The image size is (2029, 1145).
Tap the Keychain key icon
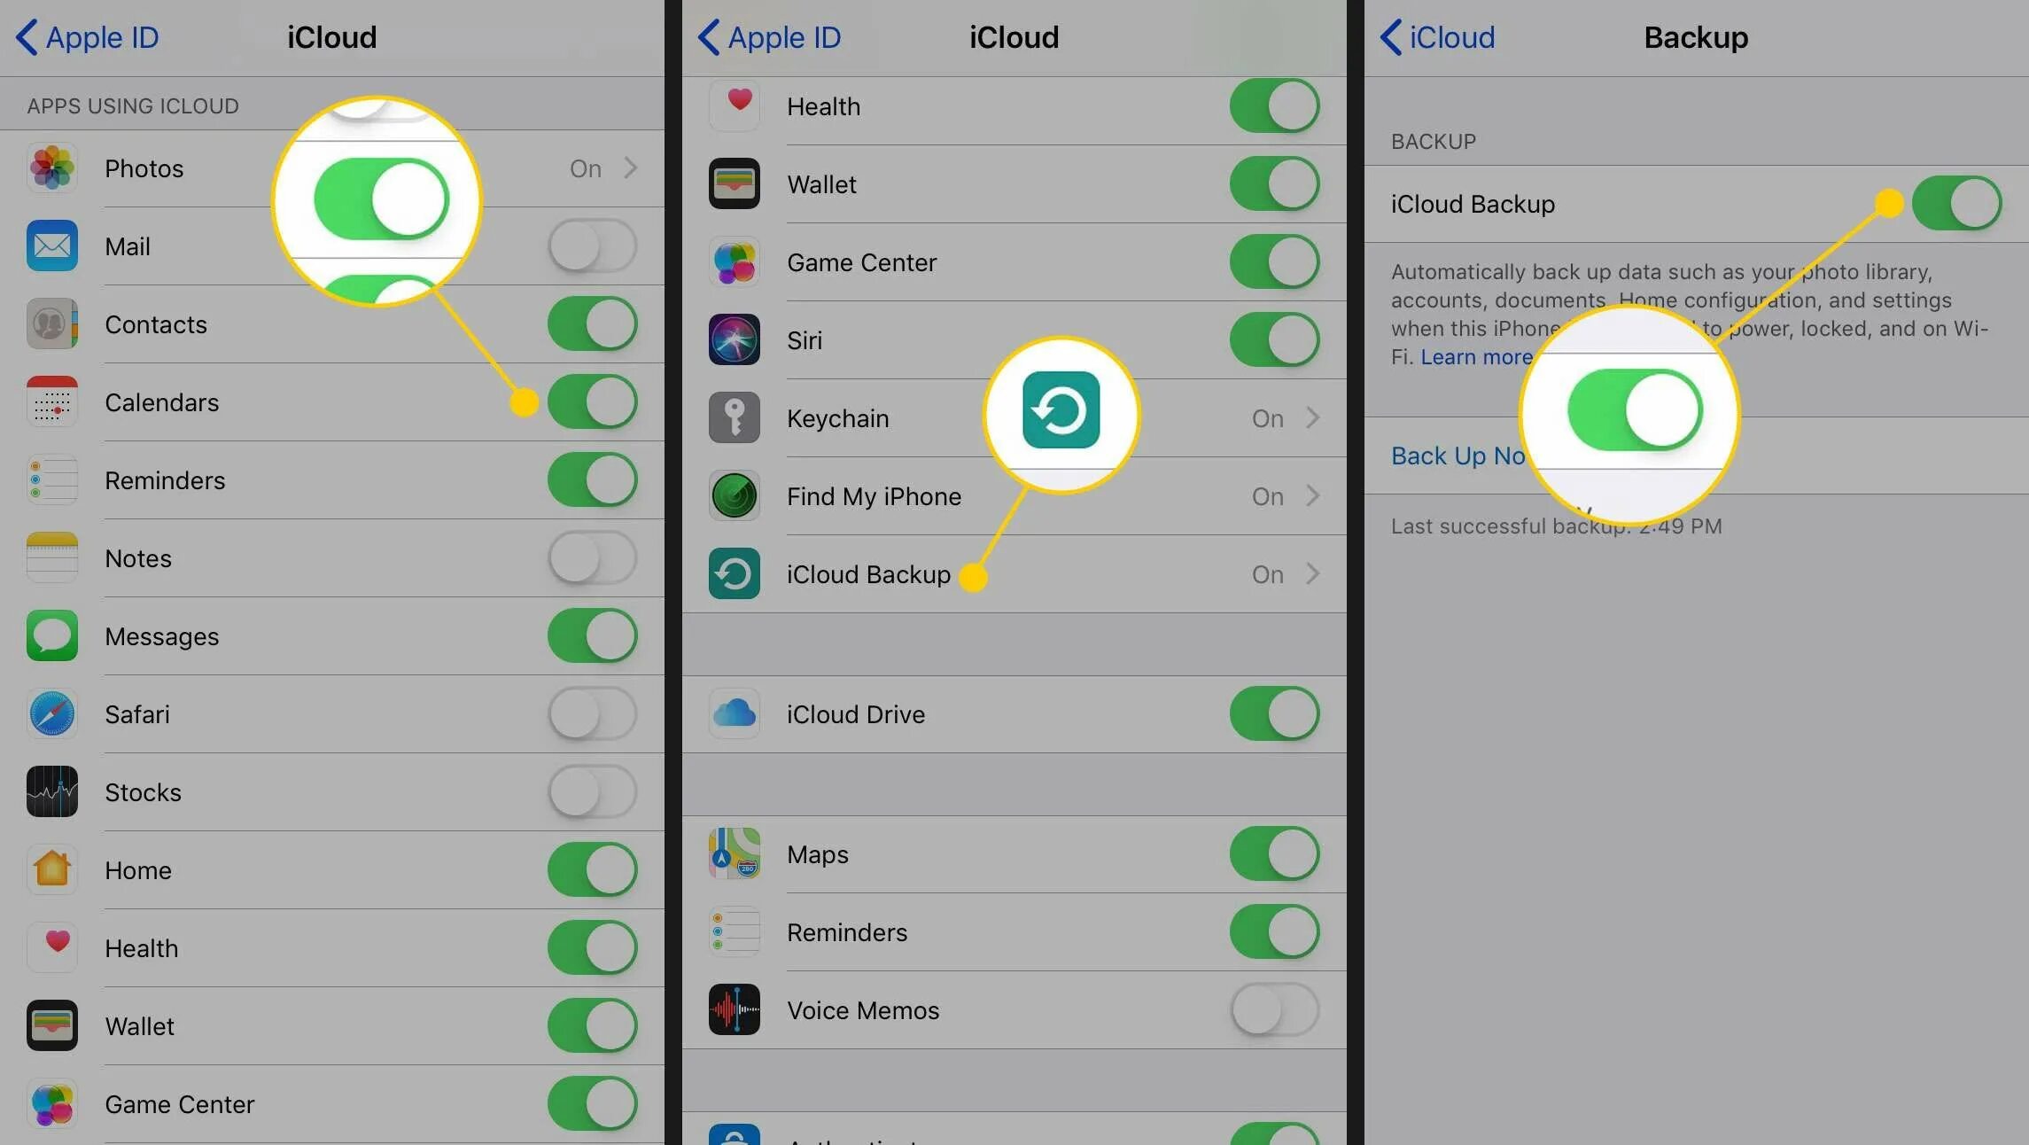pyautogui.click(x=734, y=417)
